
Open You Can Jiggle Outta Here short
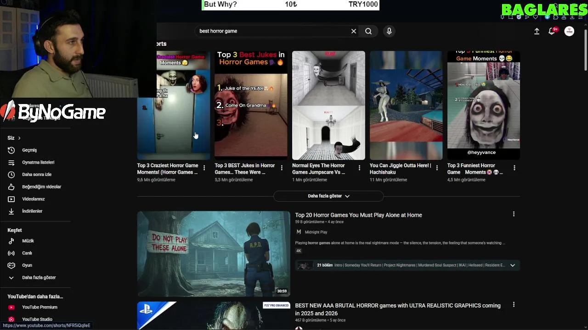tap(406, 105)
